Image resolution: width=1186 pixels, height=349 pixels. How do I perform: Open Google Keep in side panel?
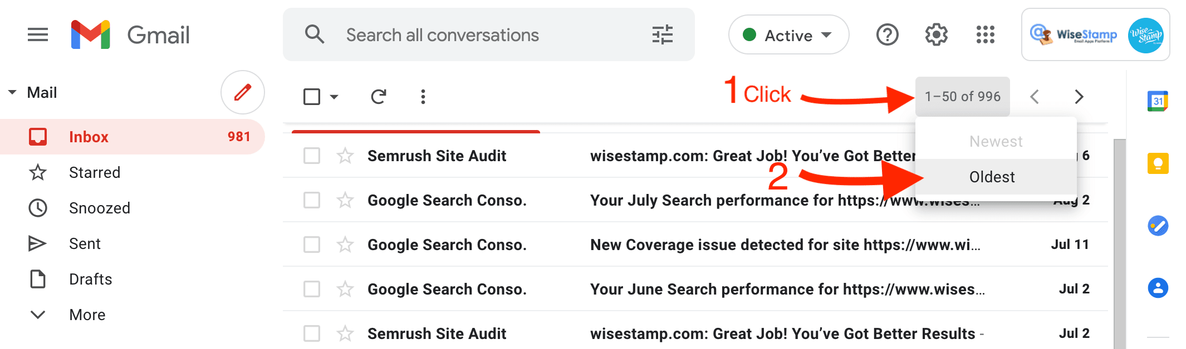(x=1158, y=163)
